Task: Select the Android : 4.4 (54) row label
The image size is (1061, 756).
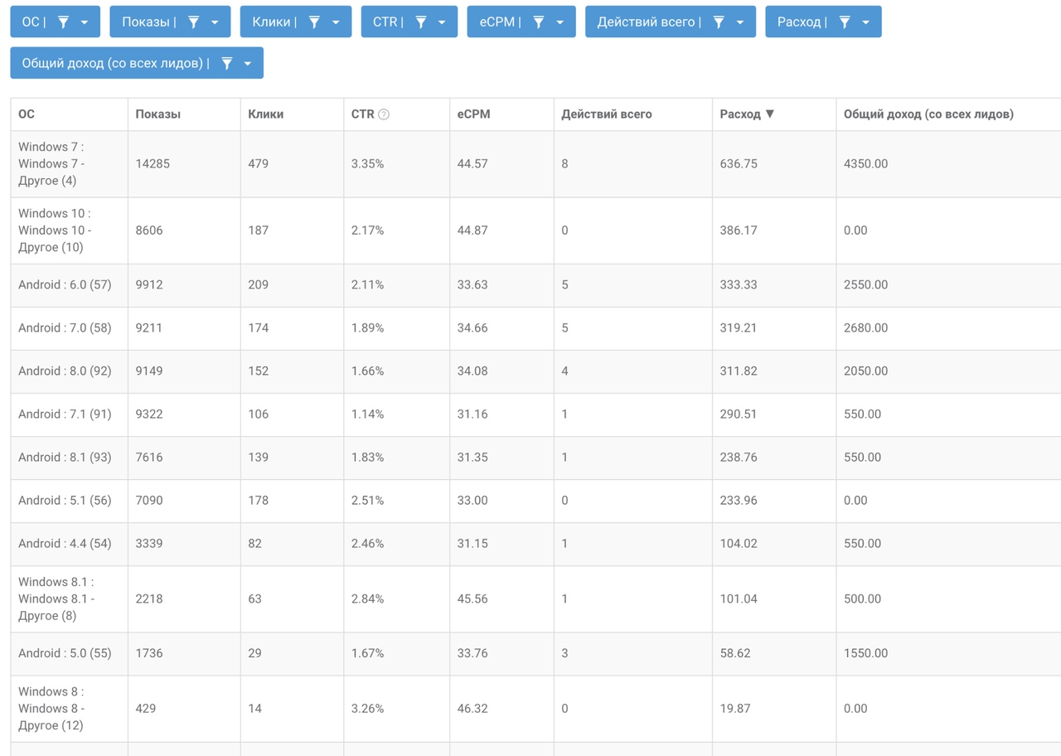Action: tap(65, 543)
